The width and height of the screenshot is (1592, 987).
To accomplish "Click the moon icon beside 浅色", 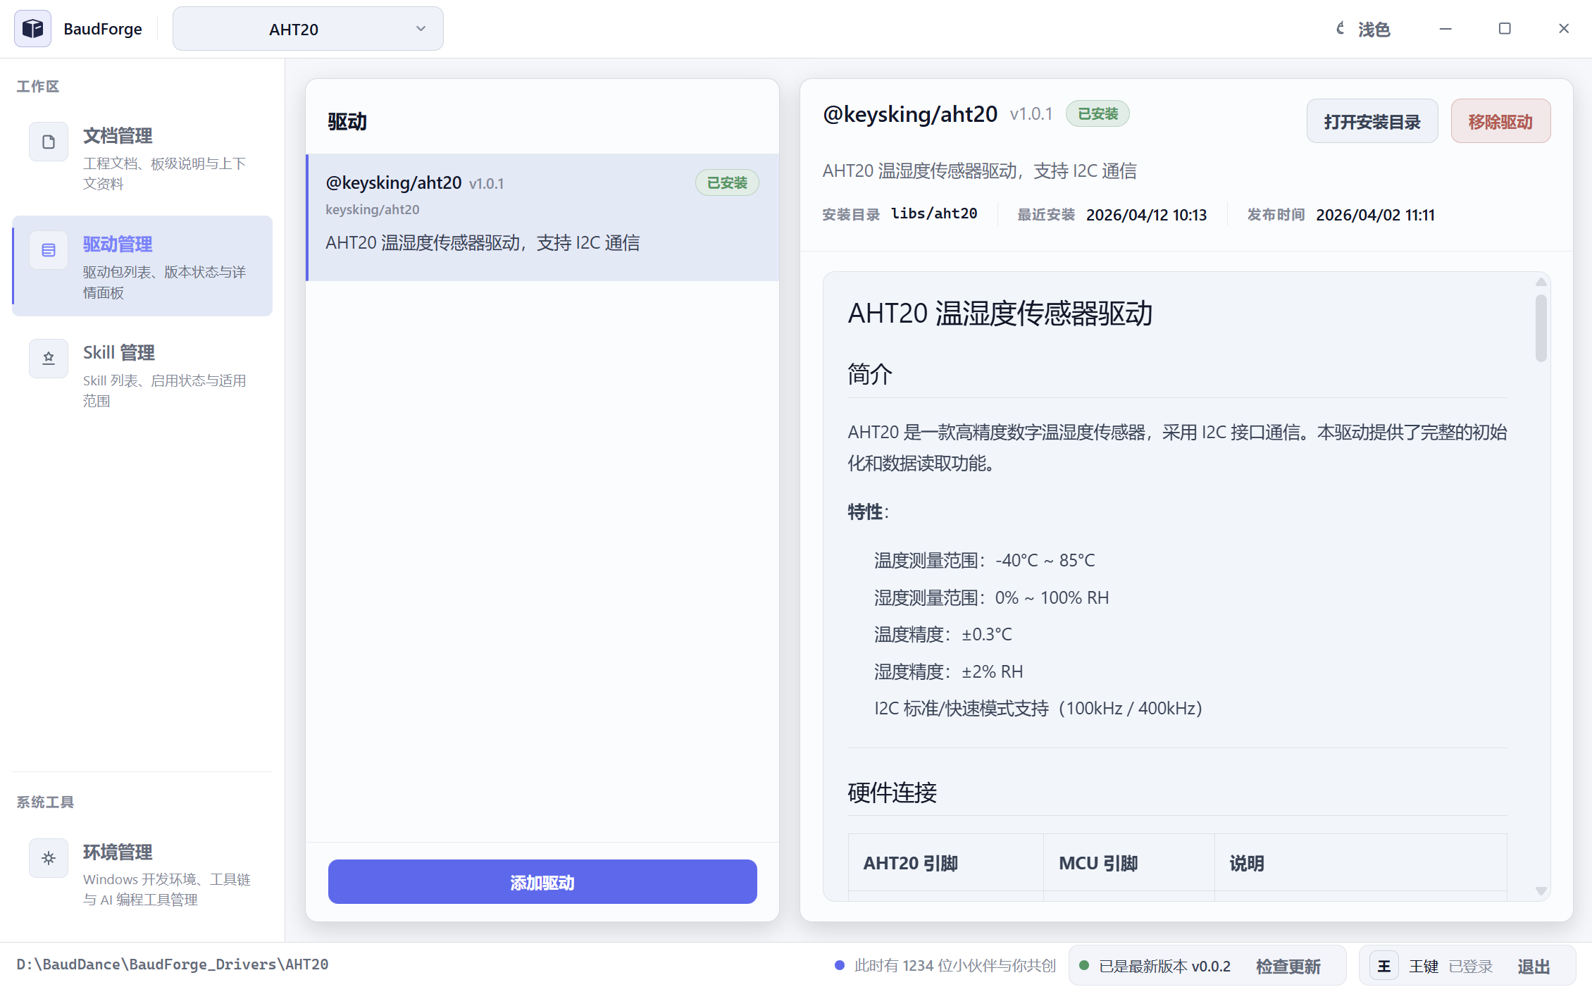I will [1341, 29].
